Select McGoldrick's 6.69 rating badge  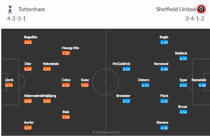pyautogui.click(x=126, y=69)
